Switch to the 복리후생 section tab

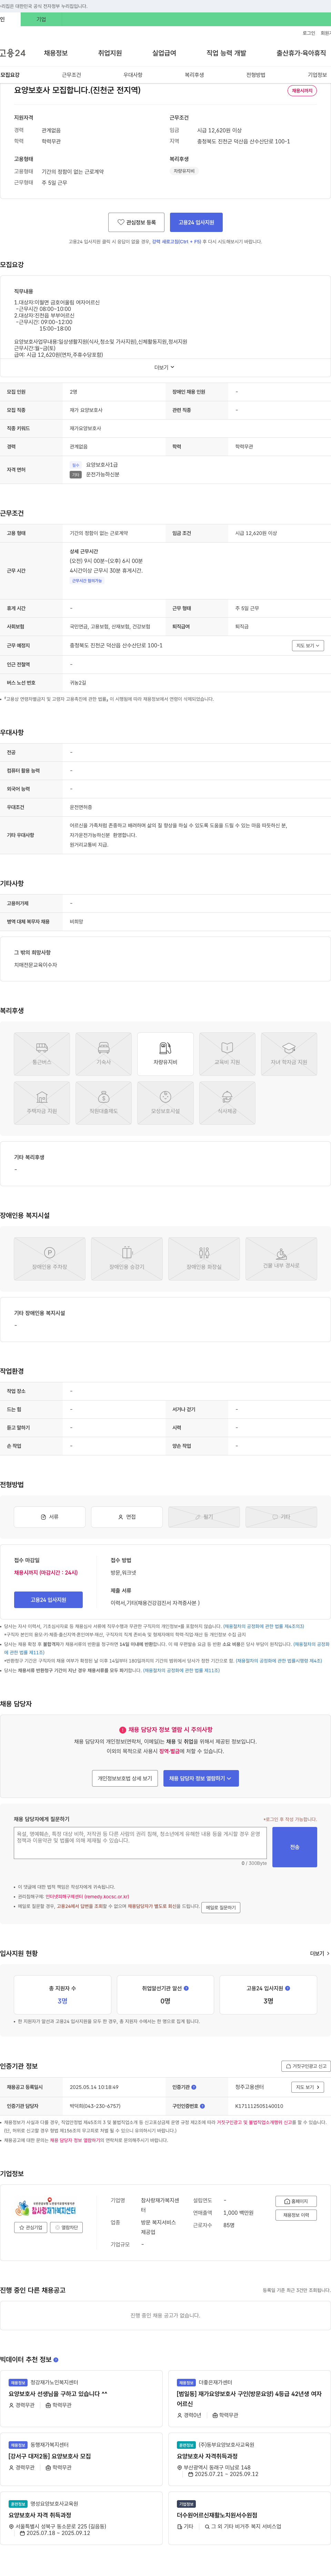(x=194, y=75)
